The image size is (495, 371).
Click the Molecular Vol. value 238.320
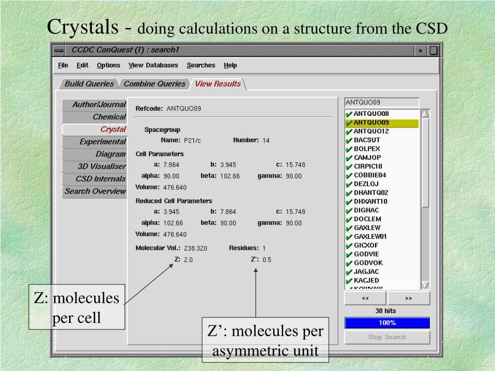pos(195,248)
